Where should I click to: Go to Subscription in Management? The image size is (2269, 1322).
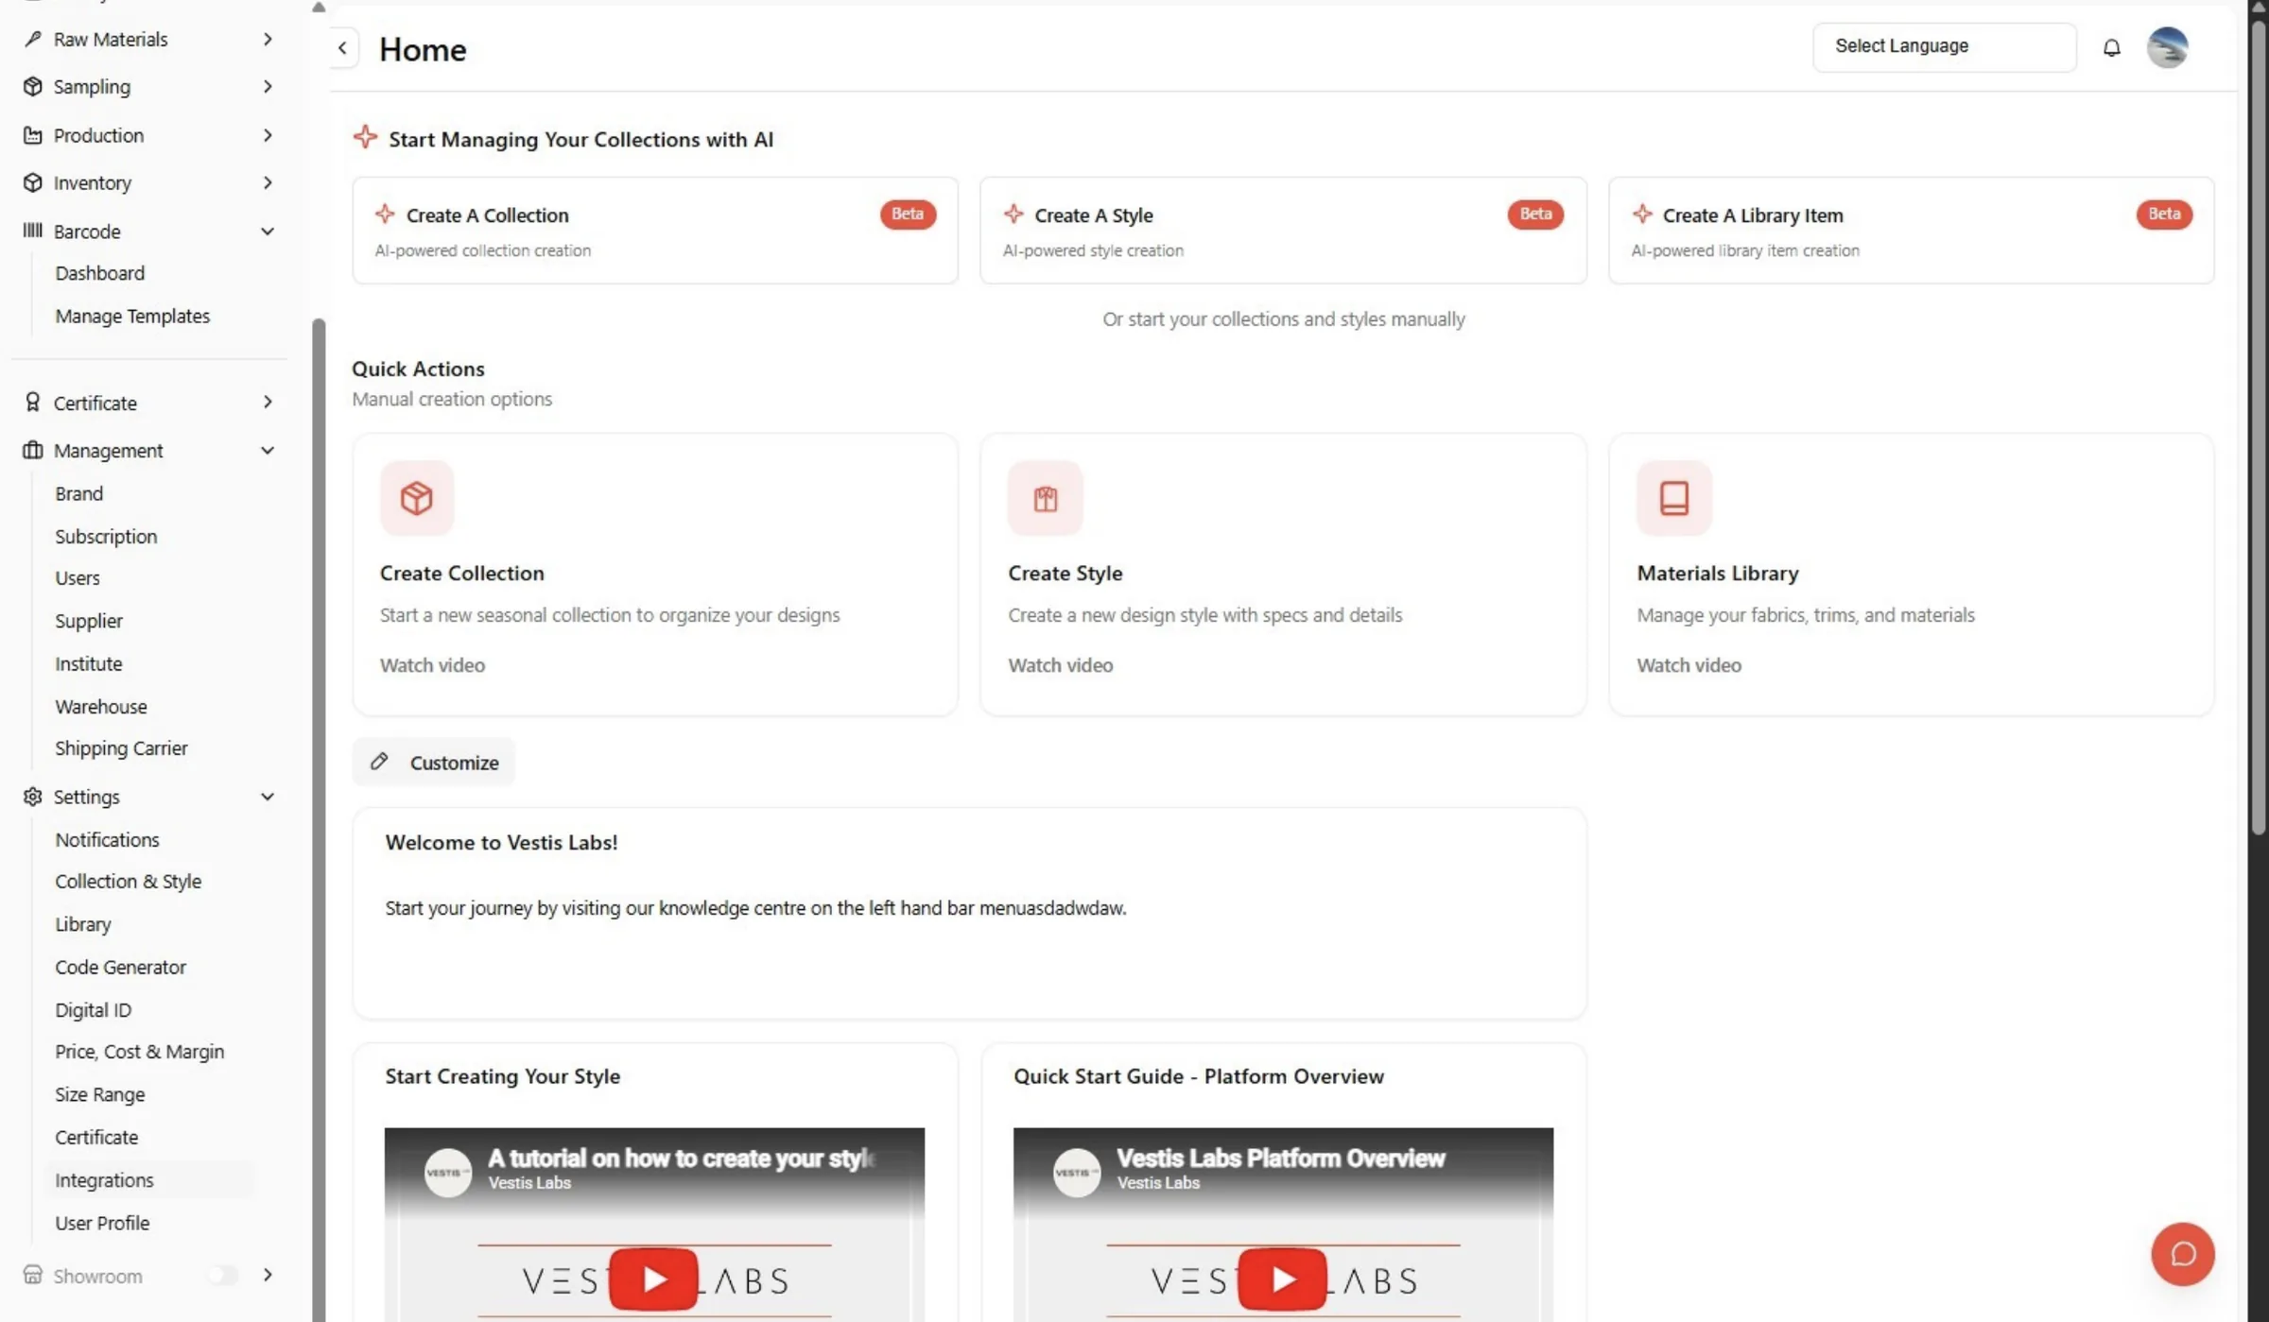106,536
